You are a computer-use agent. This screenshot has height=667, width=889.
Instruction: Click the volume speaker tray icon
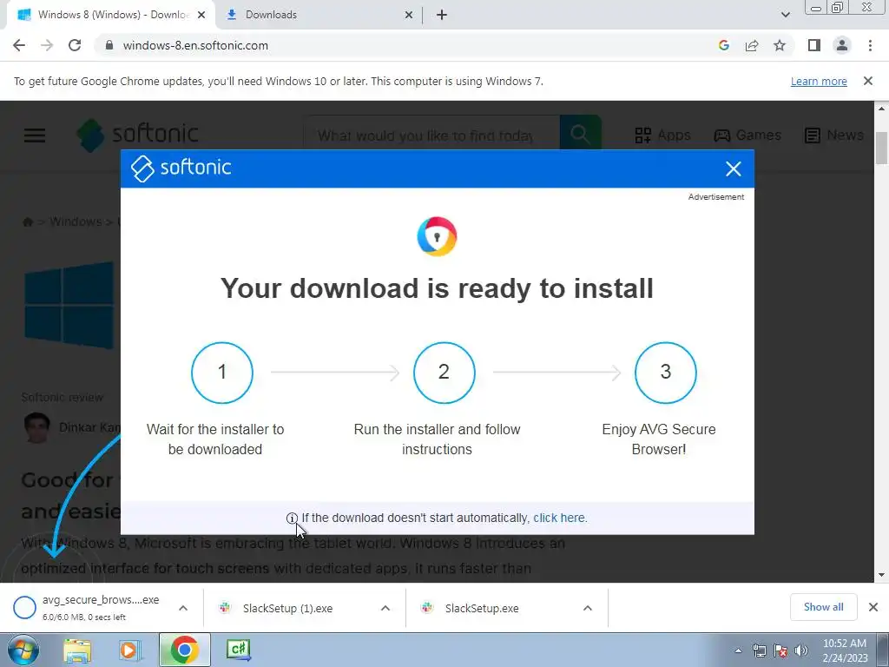(800, 650)
